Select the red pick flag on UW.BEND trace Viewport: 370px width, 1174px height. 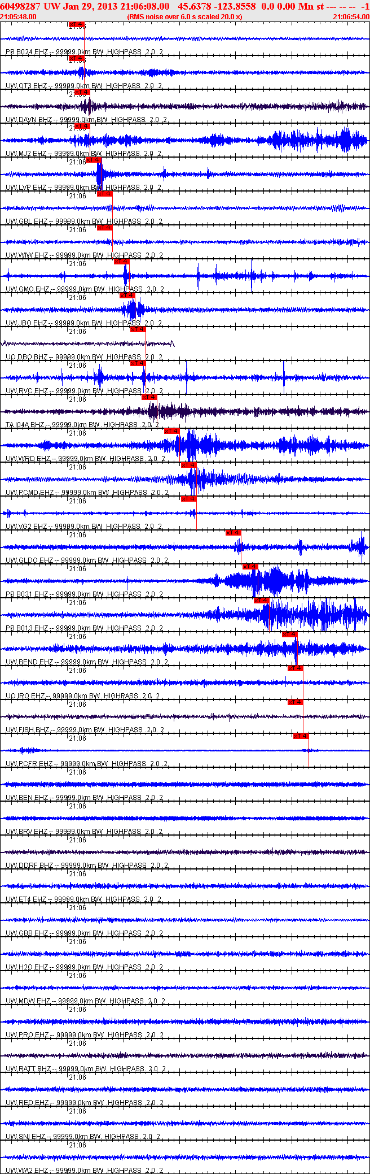pos(290,634)
